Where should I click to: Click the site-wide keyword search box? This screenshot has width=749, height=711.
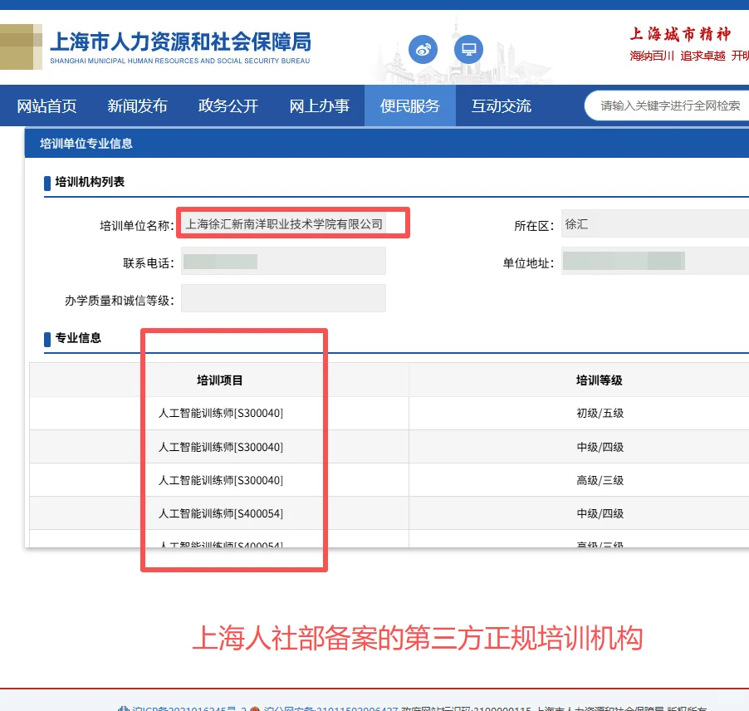668,105
